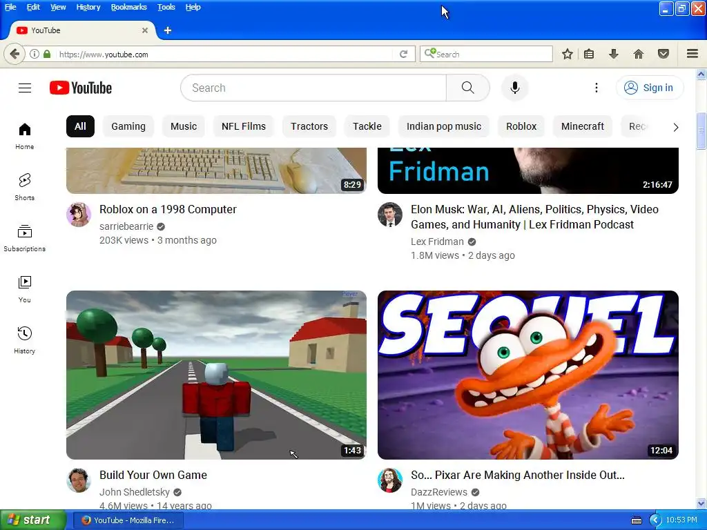Open YouTube settings three-dot menu

tap(596, 88)
